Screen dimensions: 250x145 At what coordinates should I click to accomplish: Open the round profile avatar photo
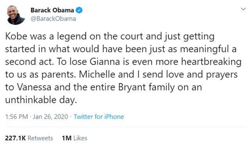(16, 15)
